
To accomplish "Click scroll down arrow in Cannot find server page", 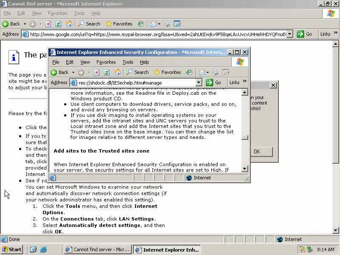I will pos(335,230).
